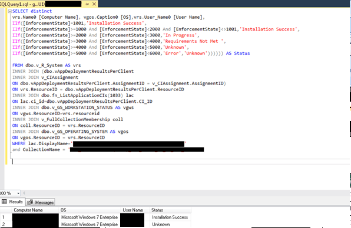This screenshot has width=351, height=228.
Task: Open the editor zoom percentage dropdown
Action: [18, 193]
